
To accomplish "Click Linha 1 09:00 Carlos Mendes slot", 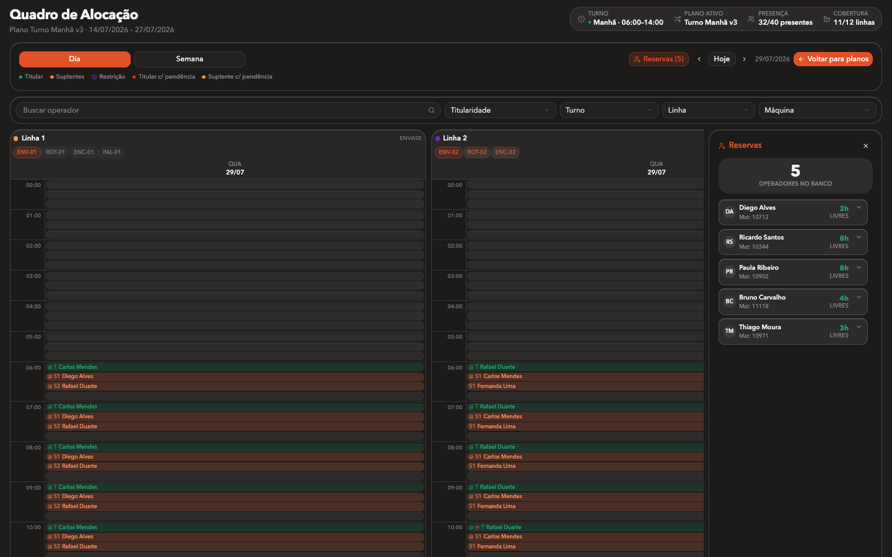I will tap(235, 487).
